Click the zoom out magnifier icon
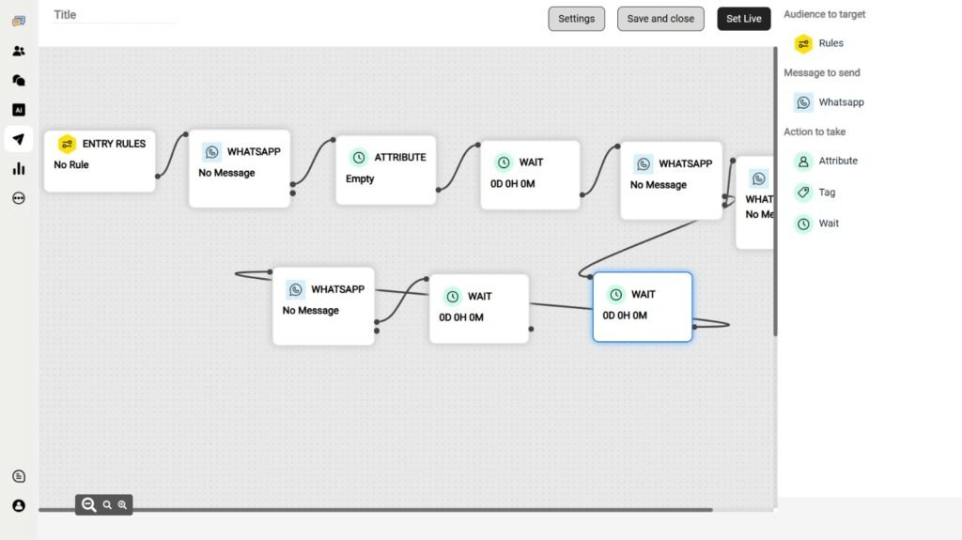Image resolution: width=962 pixels, height=540 pixels. [88, 505]
